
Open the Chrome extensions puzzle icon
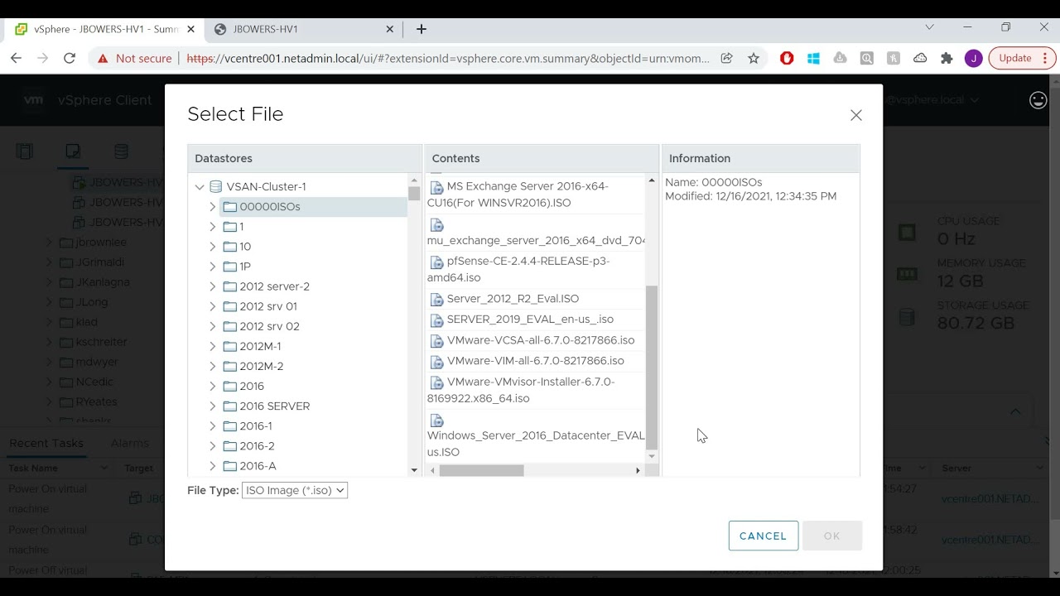pos(947,58)
